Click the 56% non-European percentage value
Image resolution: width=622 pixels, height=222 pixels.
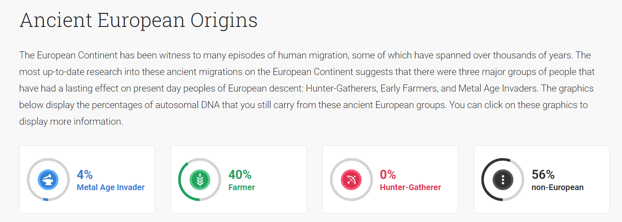point(543,174)
